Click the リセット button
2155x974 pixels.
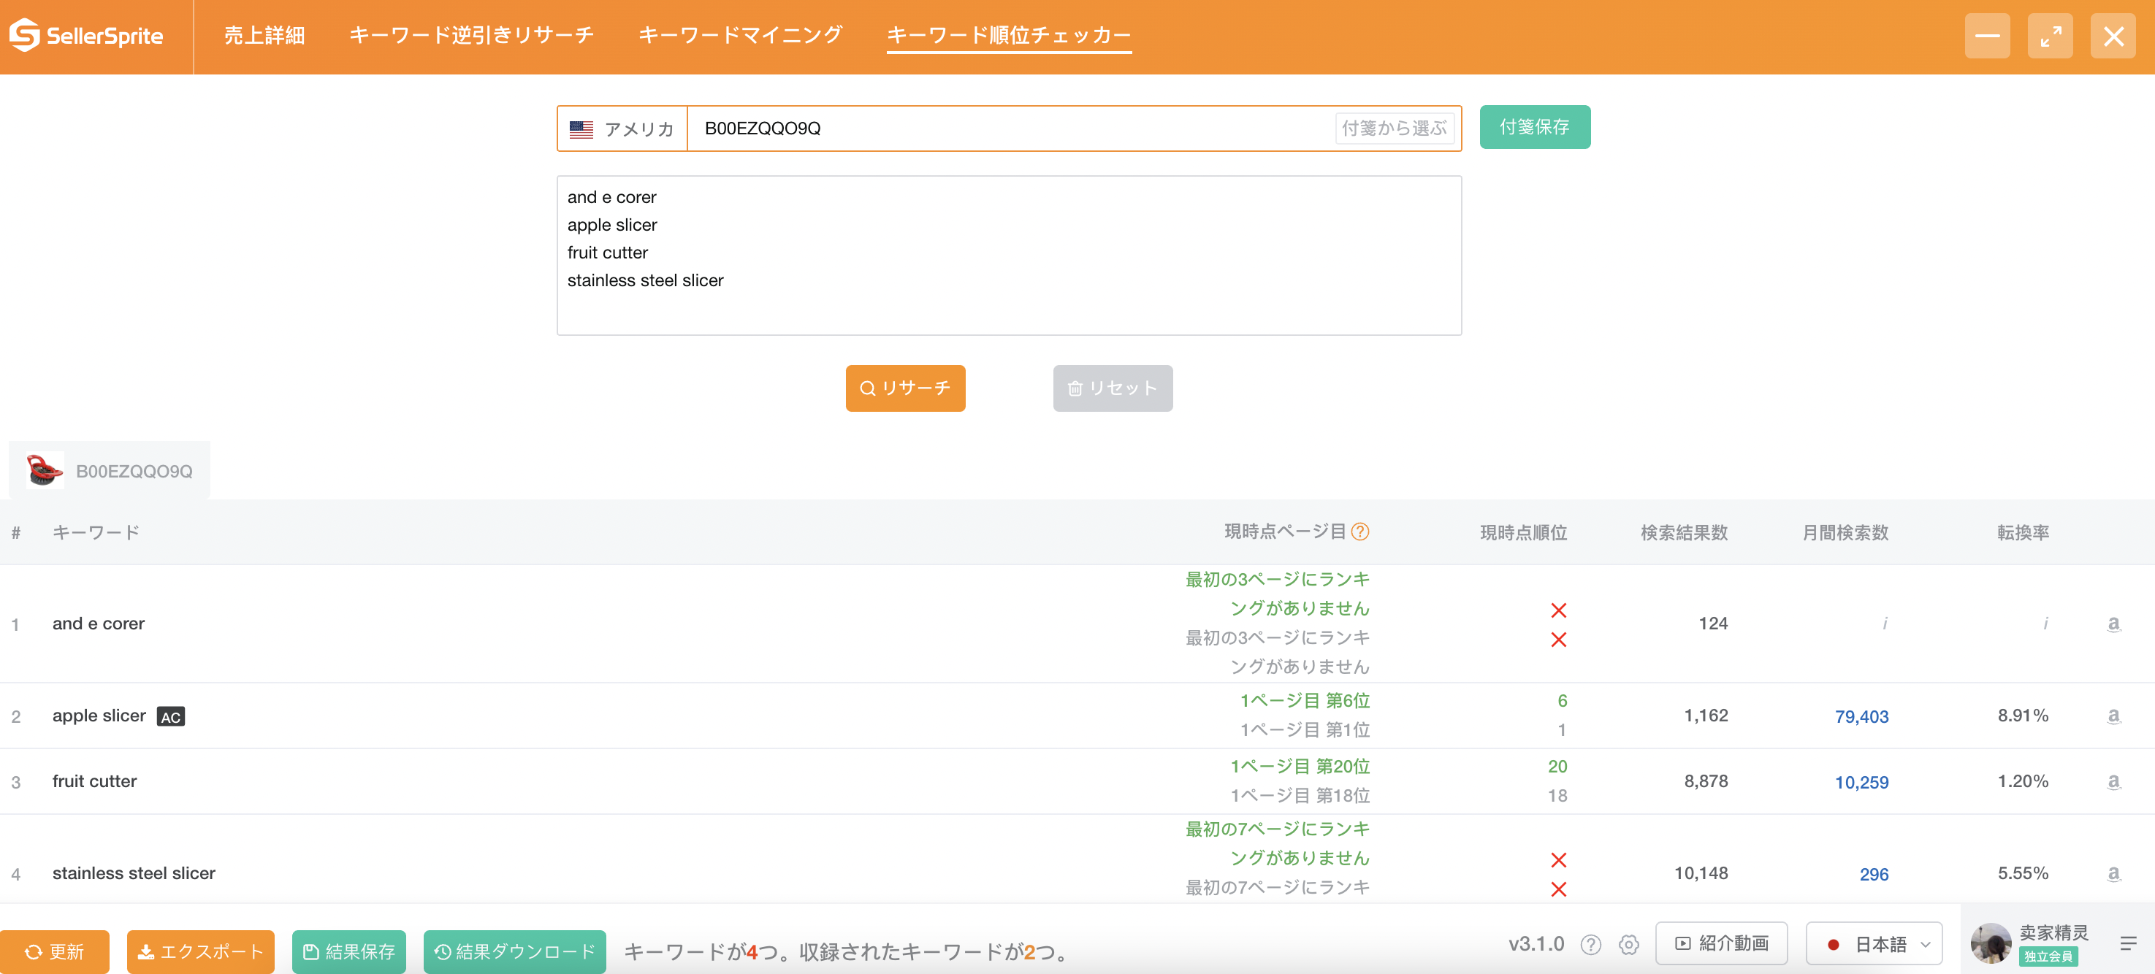point(1113,388)
